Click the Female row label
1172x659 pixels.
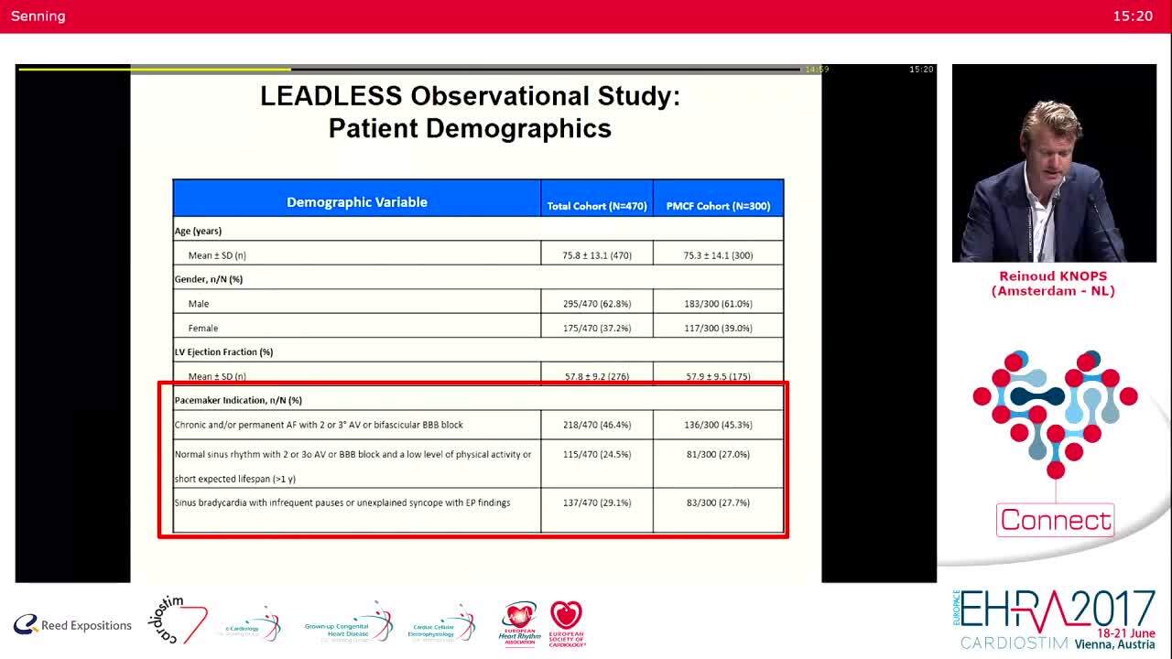[x=203, y=328]
